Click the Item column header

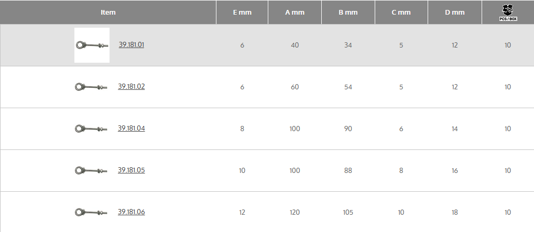point(108,12)
